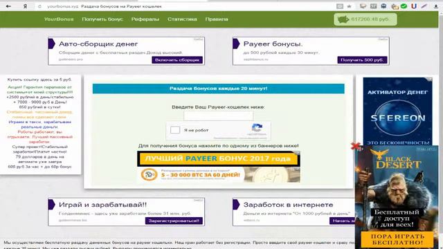Viewport: 443px width, 249px height.
Task: Open the Статистика menu item
Action: 182,19
